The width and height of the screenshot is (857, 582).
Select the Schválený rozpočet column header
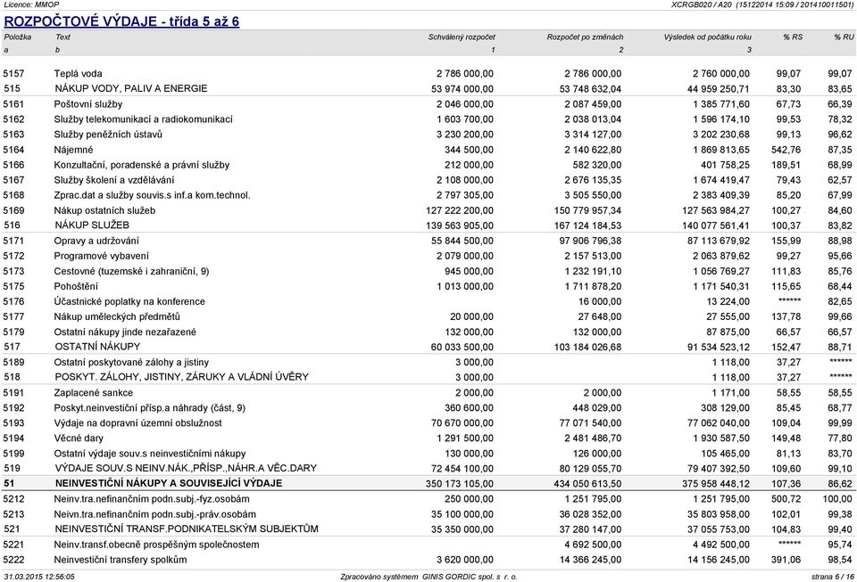tap(462, 37)
